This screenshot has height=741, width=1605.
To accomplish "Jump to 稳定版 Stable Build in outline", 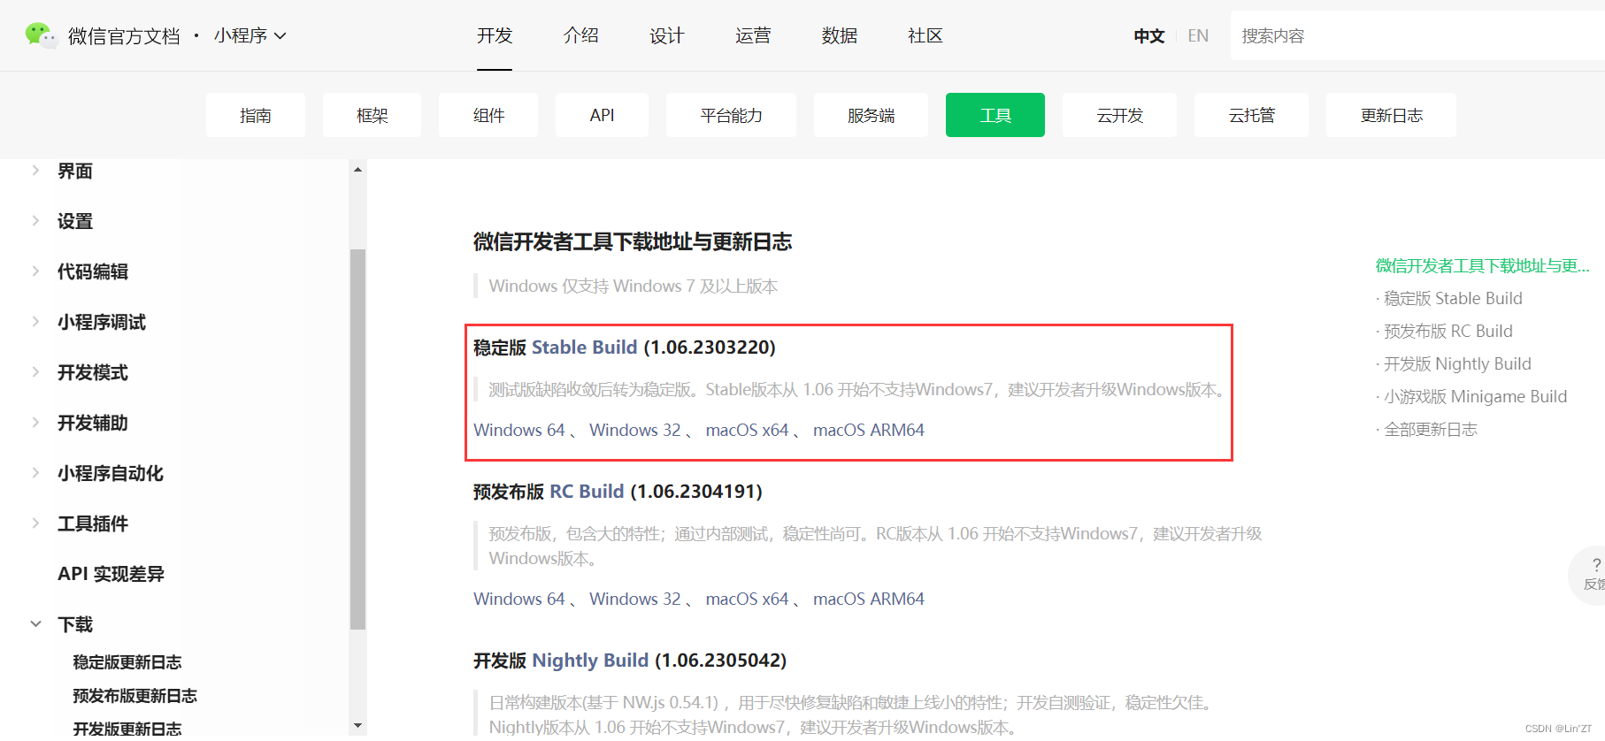I will (x=1453, y=298).
